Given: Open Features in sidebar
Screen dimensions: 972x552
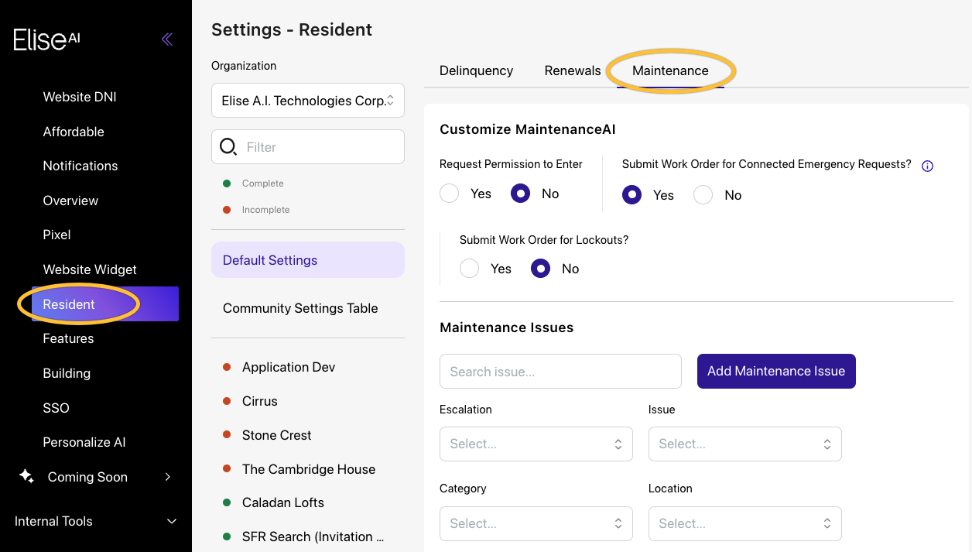Looking at the screenshot, I should pos(68,338).
